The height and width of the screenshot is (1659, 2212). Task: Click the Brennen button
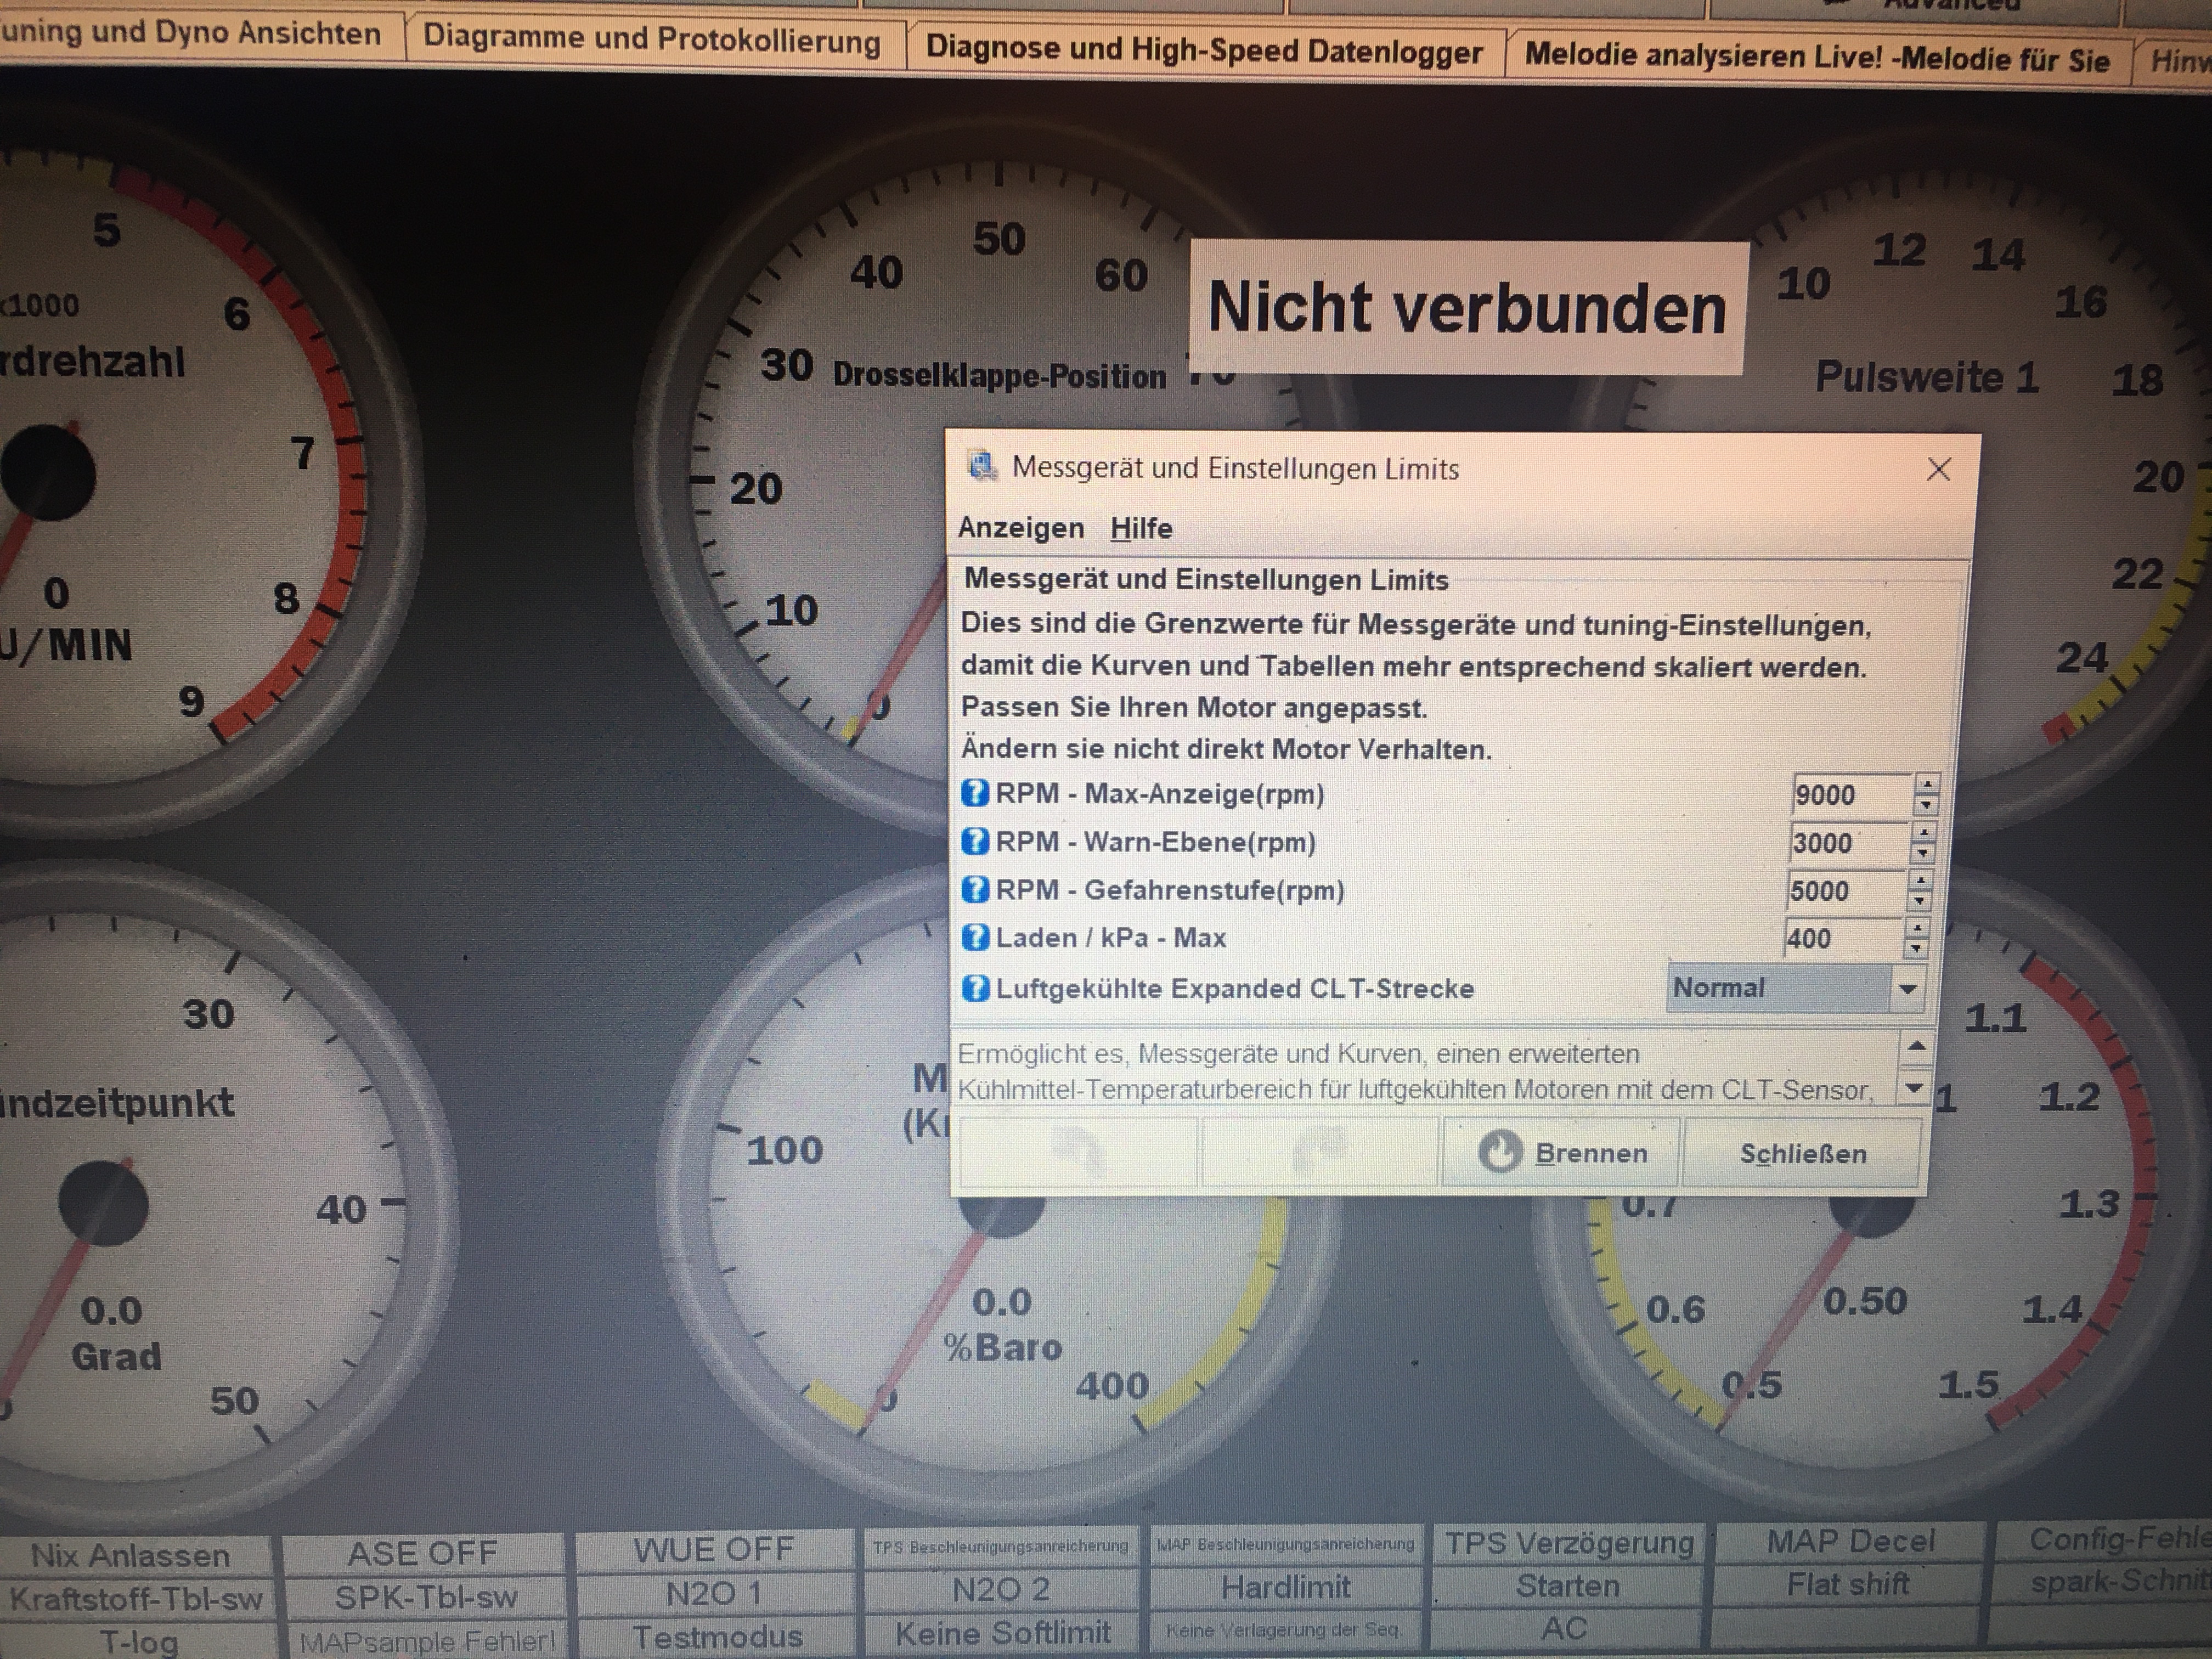[1562, 1153]
